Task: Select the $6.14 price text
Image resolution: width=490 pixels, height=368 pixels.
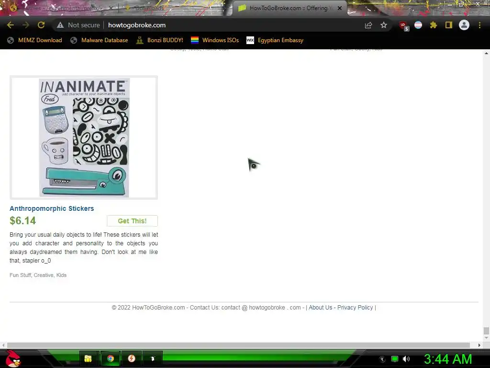Action: (23, 220)
